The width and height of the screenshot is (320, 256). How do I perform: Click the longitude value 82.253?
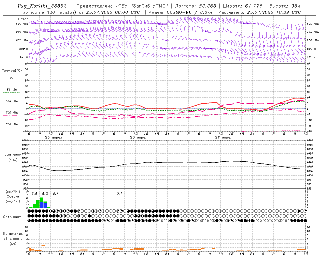(208, 6)
